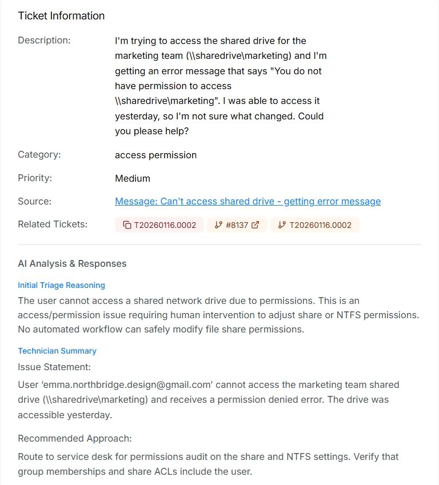The image size is (439, 485).
Task: Select the duplicate-pages icon in Related Tickets
Action: (126, 225)
